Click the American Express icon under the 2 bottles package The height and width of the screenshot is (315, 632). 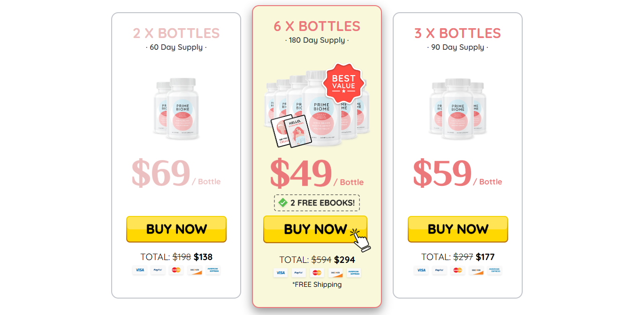213,270
